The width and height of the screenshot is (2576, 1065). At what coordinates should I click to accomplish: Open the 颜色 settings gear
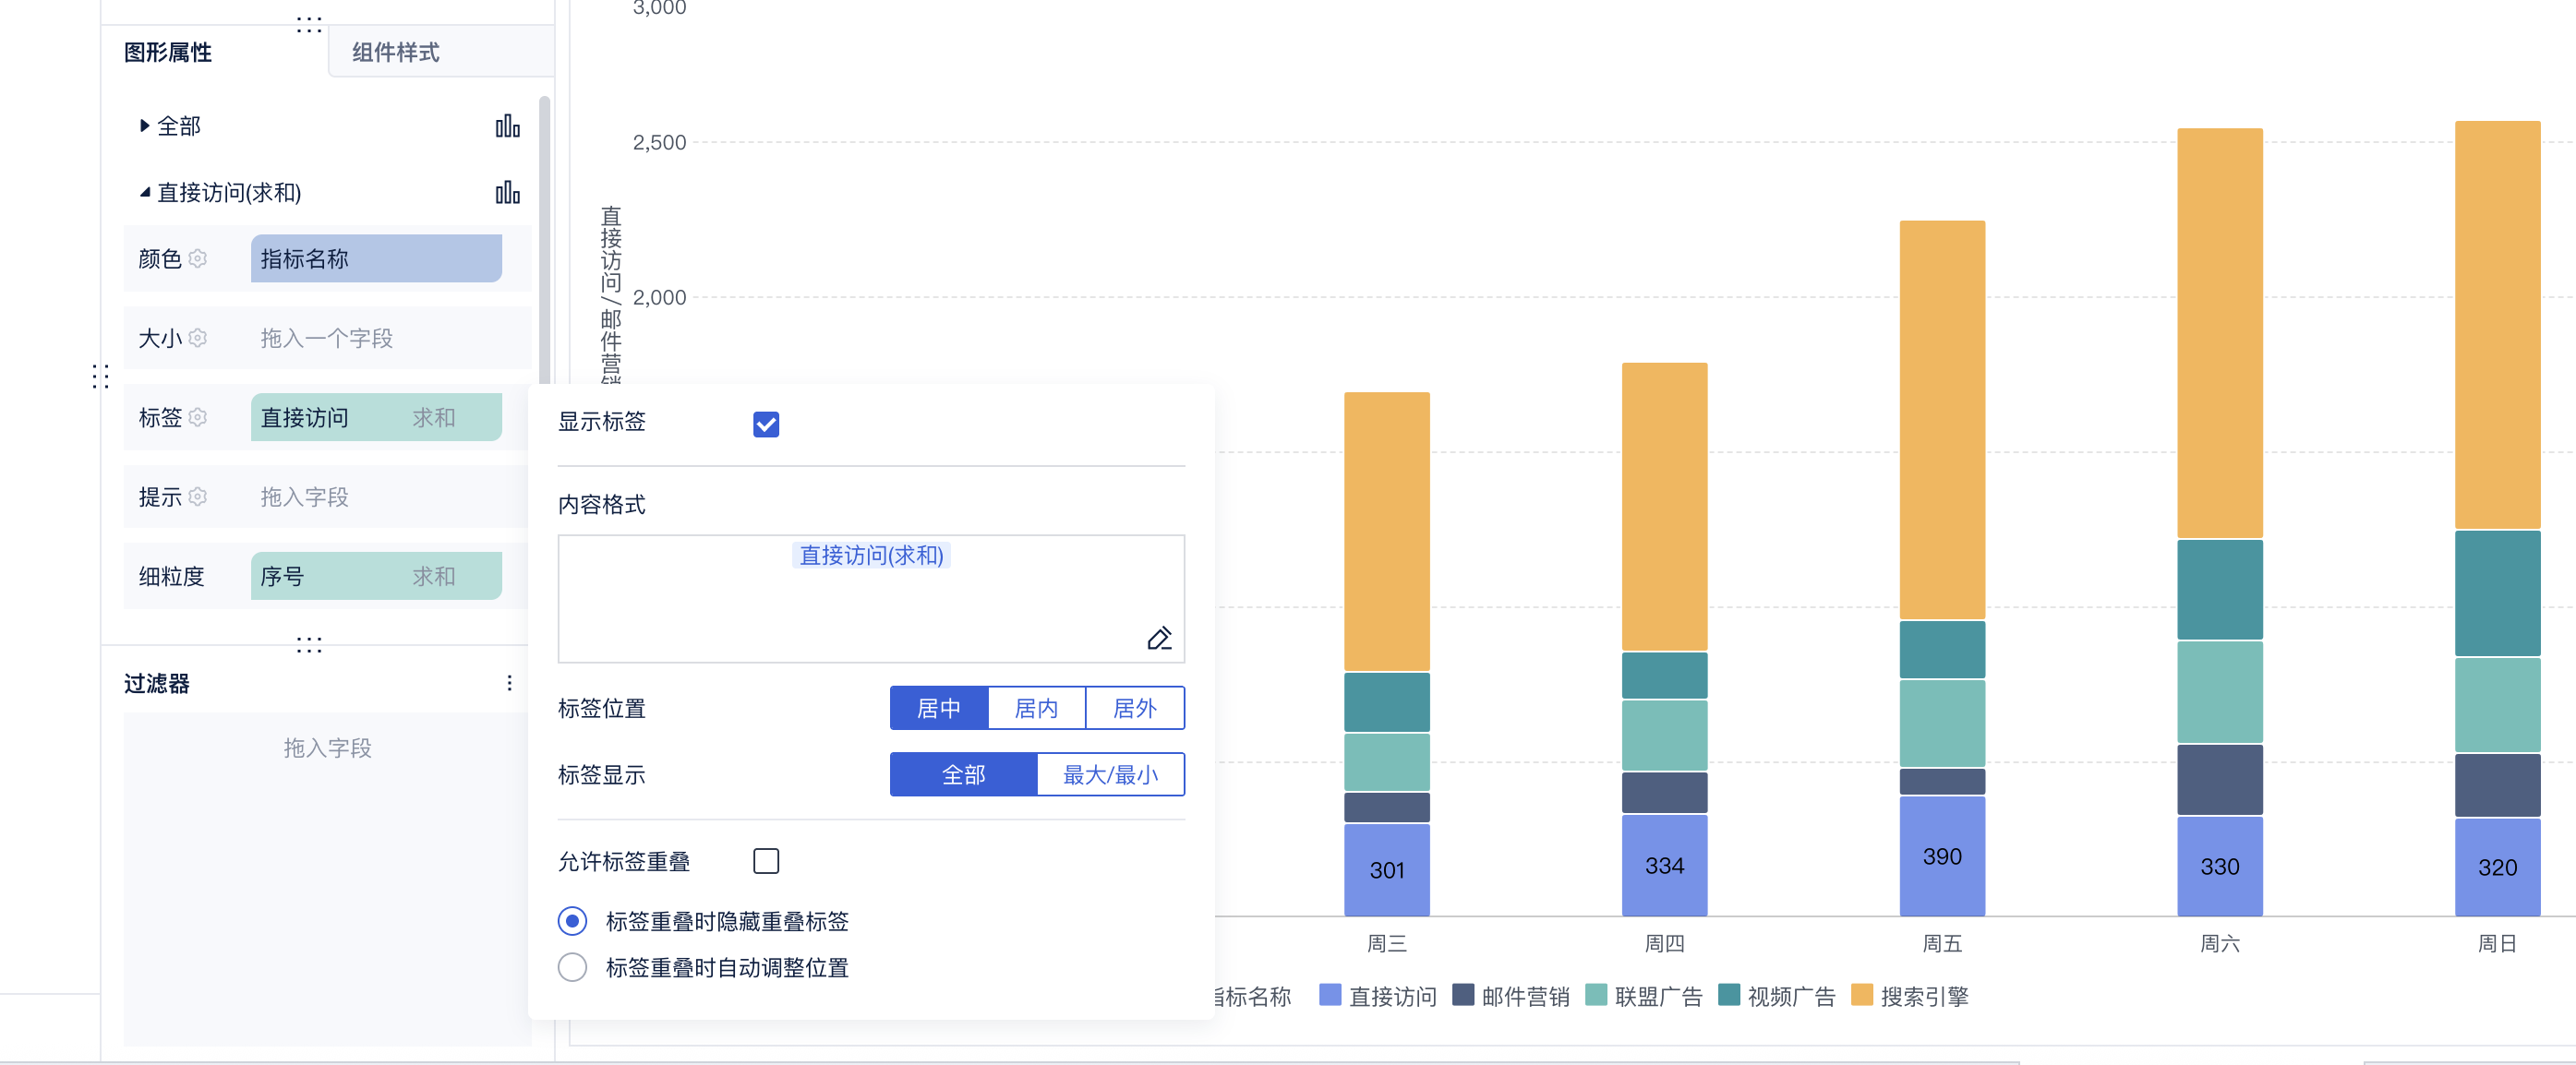pyautogui.click(x=198, y=259)
